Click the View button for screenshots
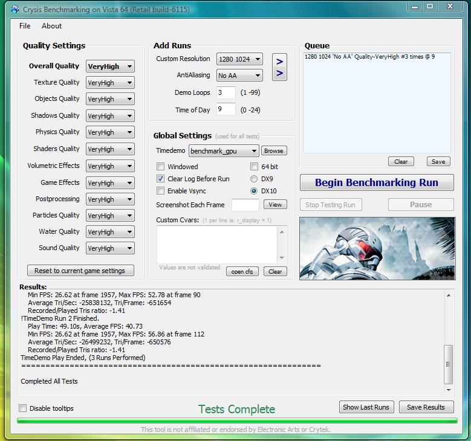The width and height of the screenshot is (471, 441). point(275,204)
